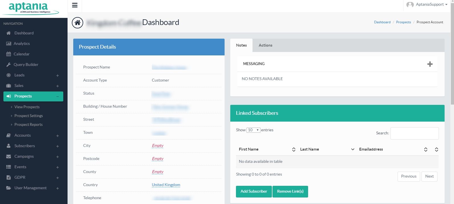Image resolution: width=454 pixels, height=204 pixels.
Task: Open Analytics from the sidebar
Action: point(22,43)
